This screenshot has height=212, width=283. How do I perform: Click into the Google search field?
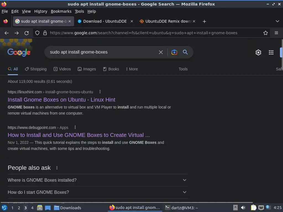[103, 52]
